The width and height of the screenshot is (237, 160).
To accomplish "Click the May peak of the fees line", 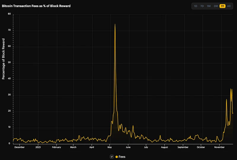I will tap(115, 24).
